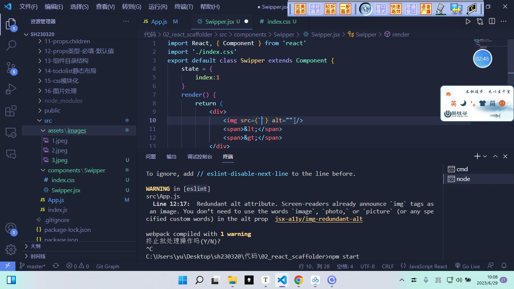Open Explorer panel more actions ellipsis
Image resolution: width=514 pixels, height=289 pixels.
click(126, 21)
